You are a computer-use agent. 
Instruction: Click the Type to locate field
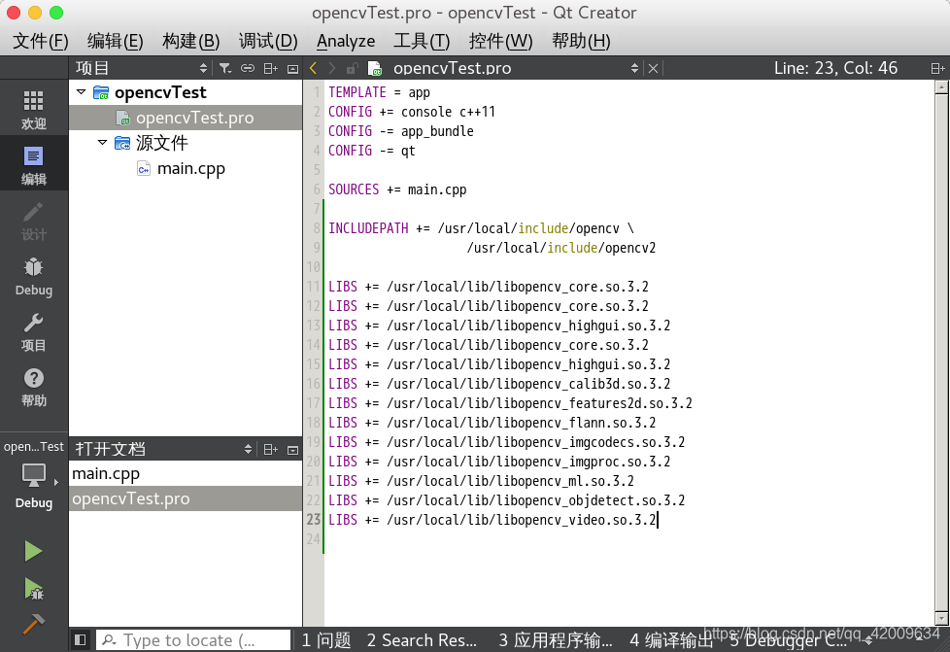(193, 640)
